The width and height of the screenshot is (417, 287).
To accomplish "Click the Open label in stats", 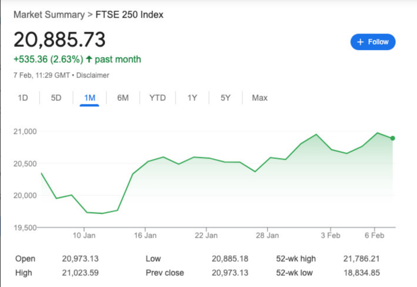I will click(x=25, y=258).
